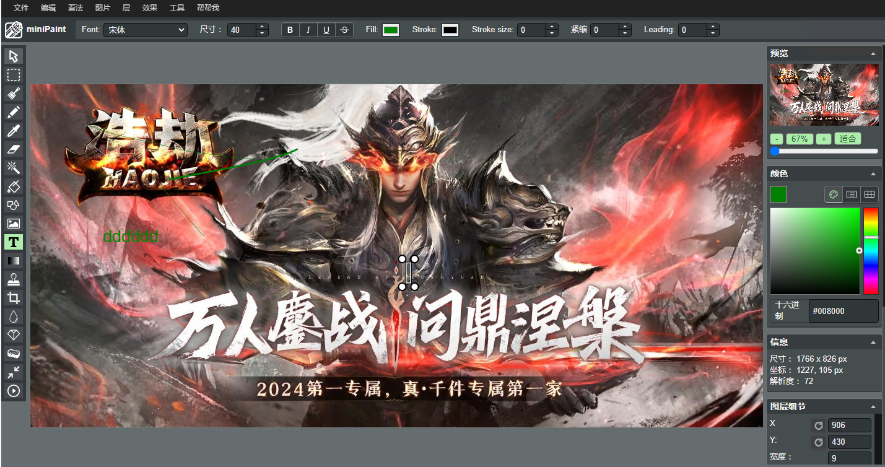Select the Brush tool
The height and width of the screenshot is (467, 885).
[x=14, y=94]
